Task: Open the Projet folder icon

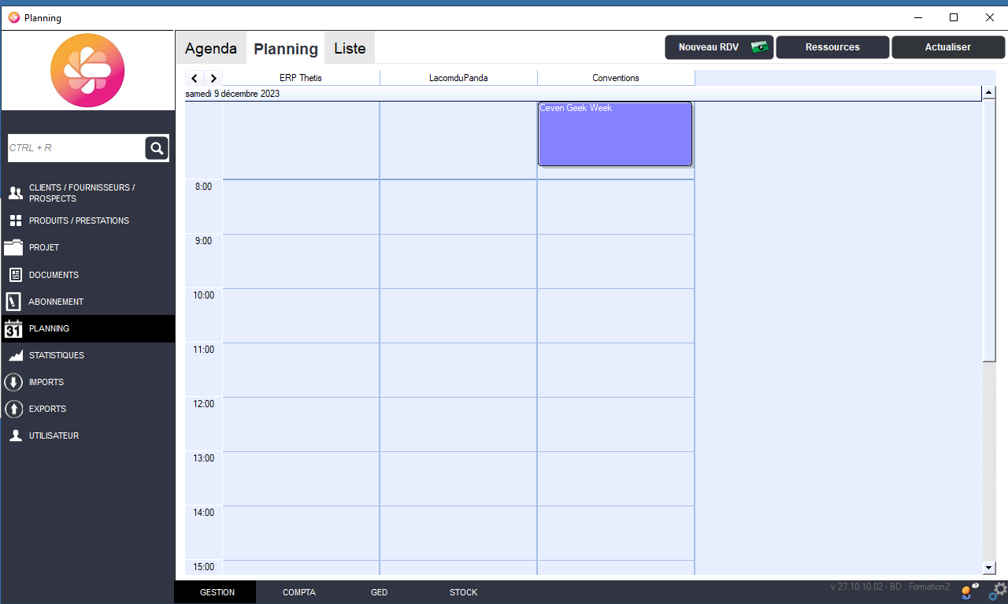Action: pos(13,247)
